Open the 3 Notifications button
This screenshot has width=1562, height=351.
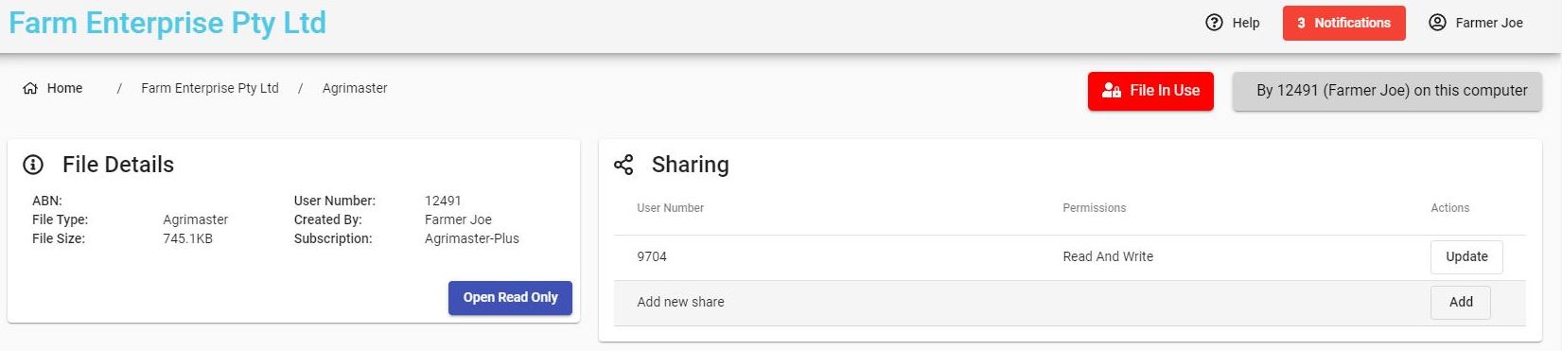1343,23
